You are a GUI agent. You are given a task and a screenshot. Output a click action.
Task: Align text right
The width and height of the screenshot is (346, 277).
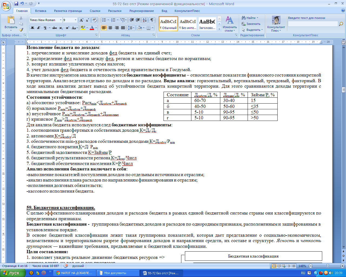click(x=117, y=28)
